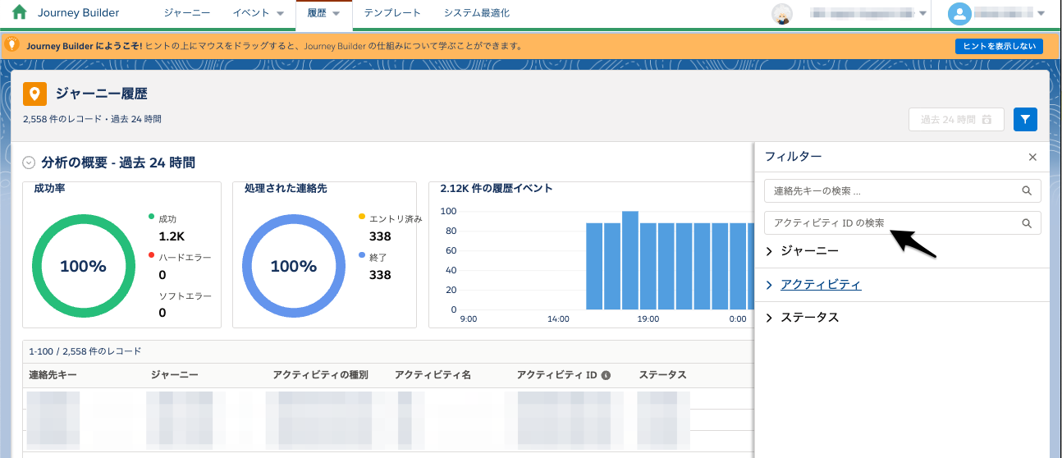The width and height of the screenshot is (1062, 458).
Task: Click the blue 終了 legend dot
Action: pos(362,256)
